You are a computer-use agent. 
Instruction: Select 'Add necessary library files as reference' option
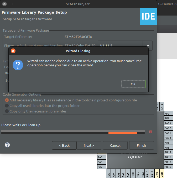tap(71, 100)
